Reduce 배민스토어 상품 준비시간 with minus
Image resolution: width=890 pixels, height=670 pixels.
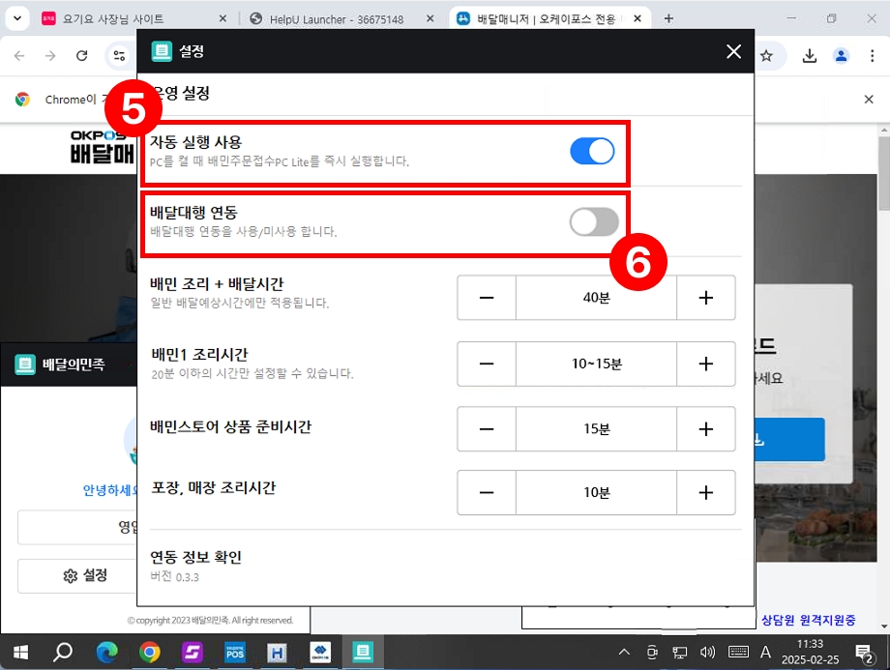(486, 428)
